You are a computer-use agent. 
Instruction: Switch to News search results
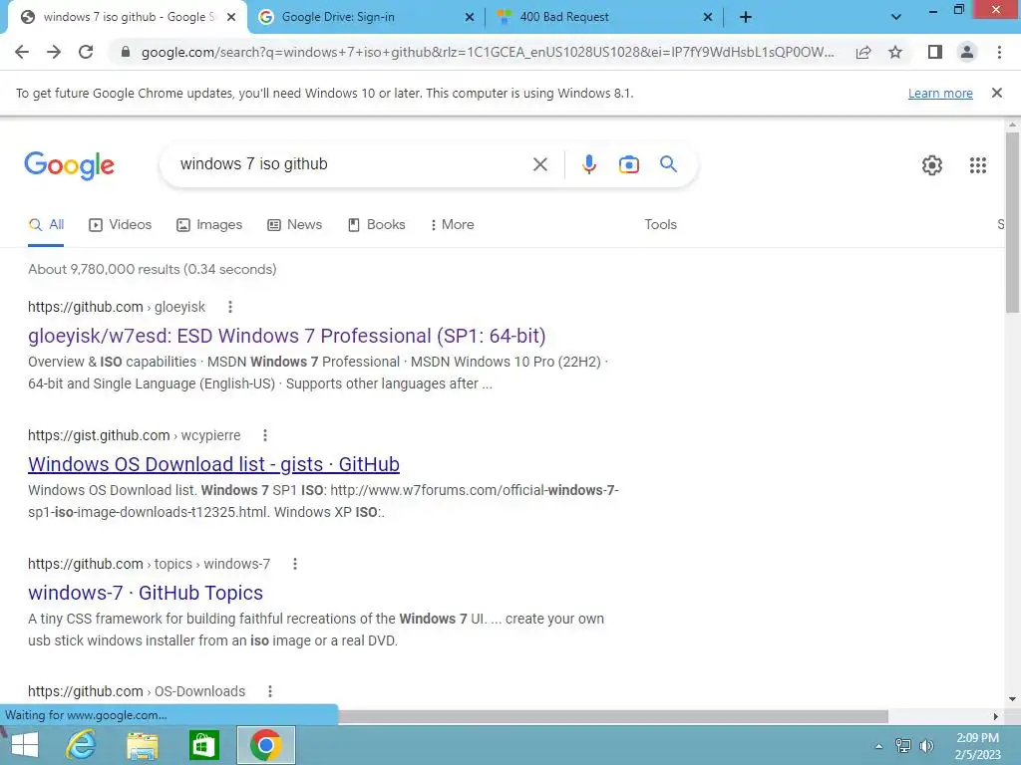click(x=294, y=224)
